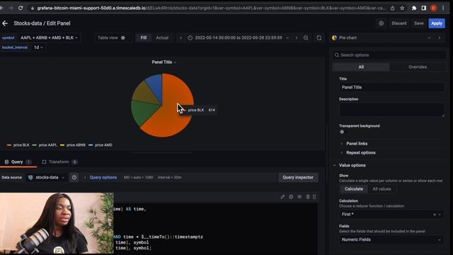Duplicate the query

tap(291, 197)
